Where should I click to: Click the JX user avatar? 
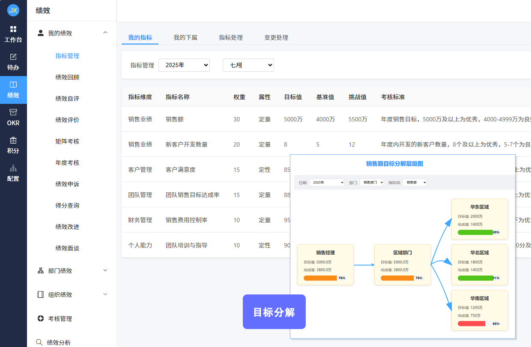coord(13,10)
